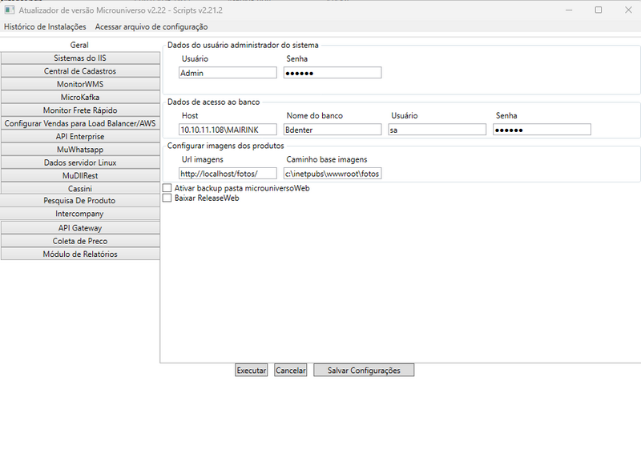Screen dimensions: 641x449
Task: Select the Central de Cadastros tab
Action: pos(80,71)
